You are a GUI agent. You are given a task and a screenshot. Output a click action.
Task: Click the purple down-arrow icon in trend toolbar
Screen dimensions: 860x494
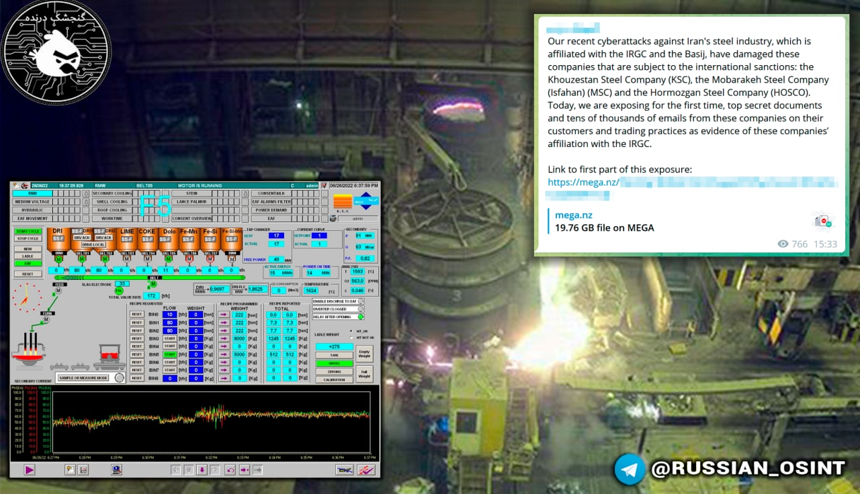202,470
